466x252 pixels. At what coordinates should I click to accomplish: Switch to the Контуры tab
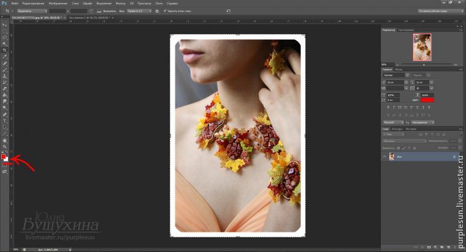click(x=397, y=129)
